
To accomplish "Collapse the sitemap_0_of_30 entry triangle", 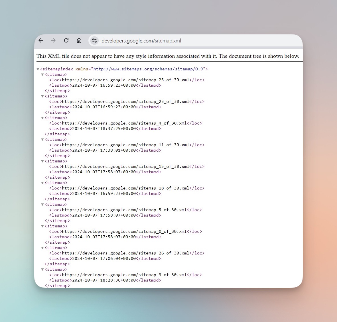I will click(x=42, y=226).
